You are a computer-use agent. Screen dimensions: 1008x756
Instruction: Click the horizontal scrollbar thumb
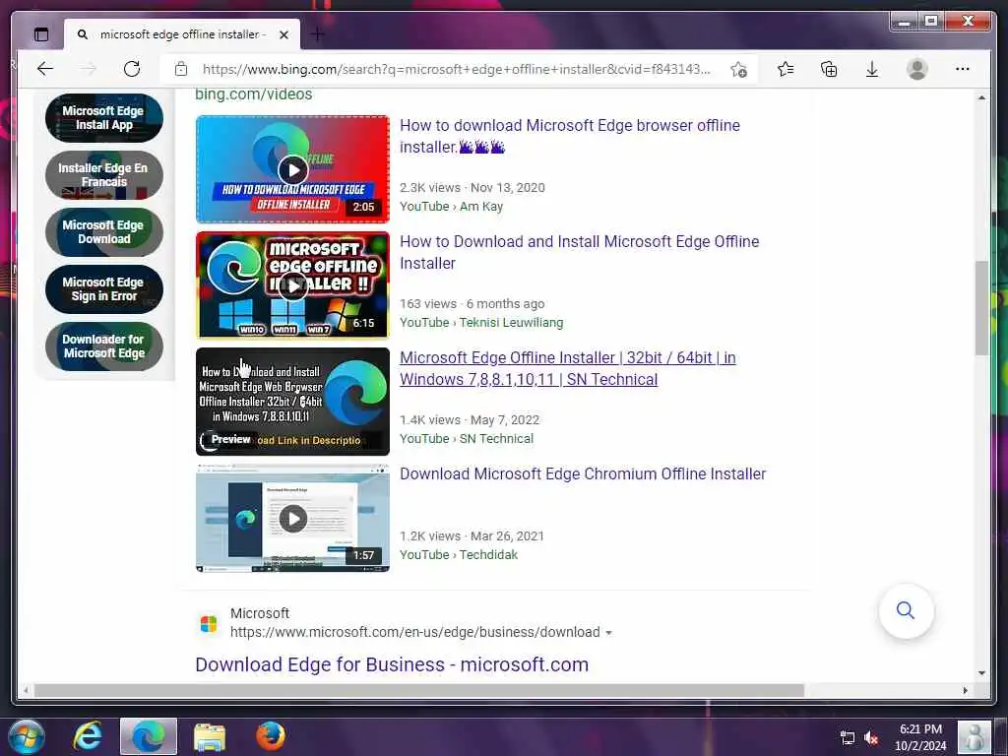coord(419,690)
